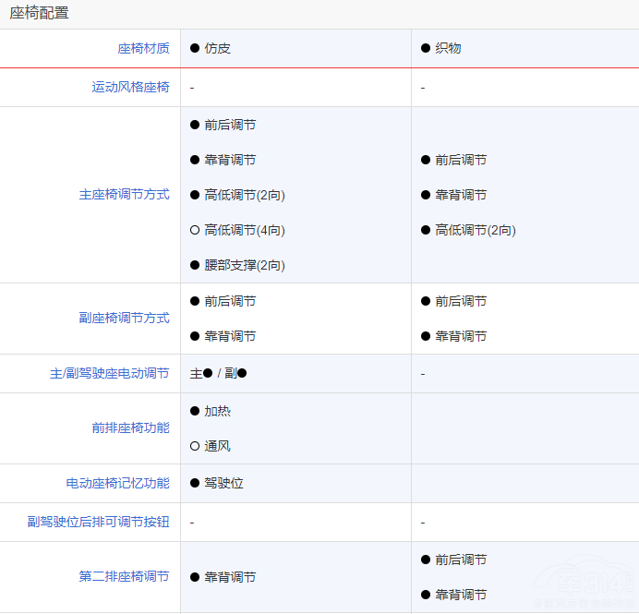
Task: Select the 主座椅调节方式 label
Action: (124, 195)
